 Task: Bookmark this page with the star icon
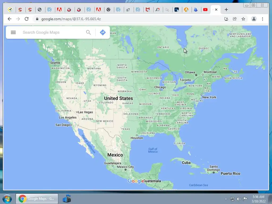tap(243, 19)
